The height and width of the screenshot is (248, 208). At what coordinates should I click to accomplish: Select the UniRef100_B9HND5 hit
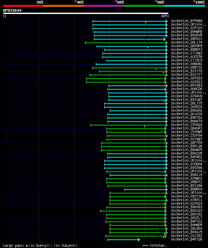(x=187, y=225)
